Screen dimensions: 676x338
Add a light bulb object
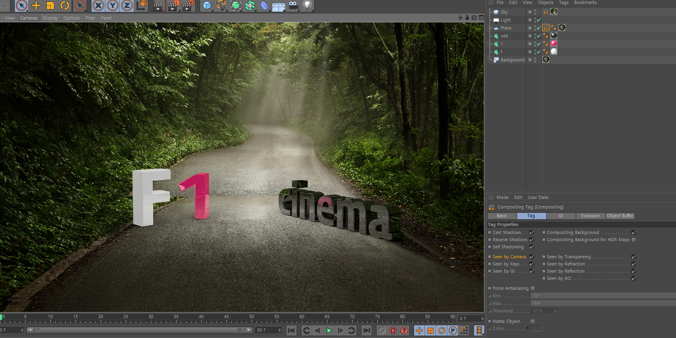coord(307,6)
